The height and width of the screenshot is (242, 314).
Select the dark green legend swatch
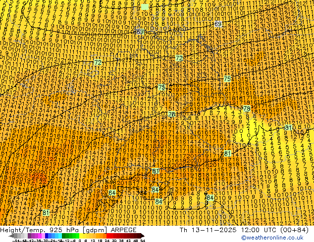click(x=63, y=236)
